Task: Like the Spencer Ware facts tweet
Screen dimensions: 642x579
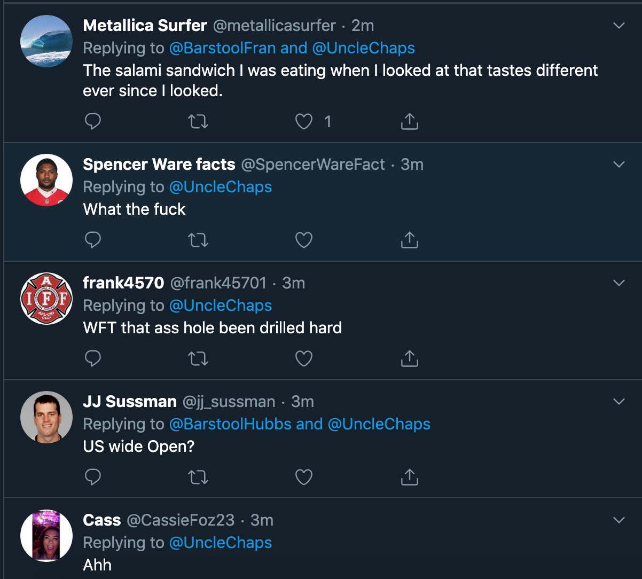Action: [304, 240]
